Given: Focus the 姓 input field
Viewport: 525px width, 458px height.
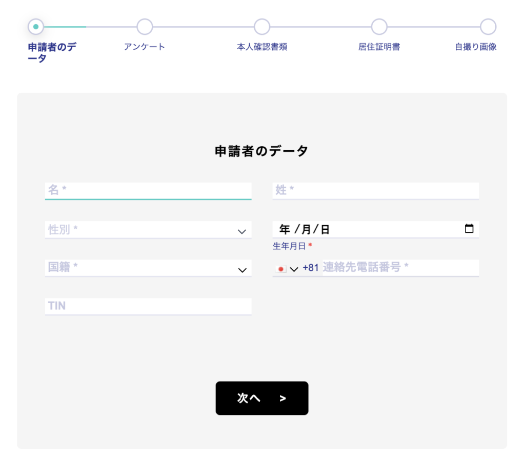Looking at the screenshot, I should (x=375, y=190).
